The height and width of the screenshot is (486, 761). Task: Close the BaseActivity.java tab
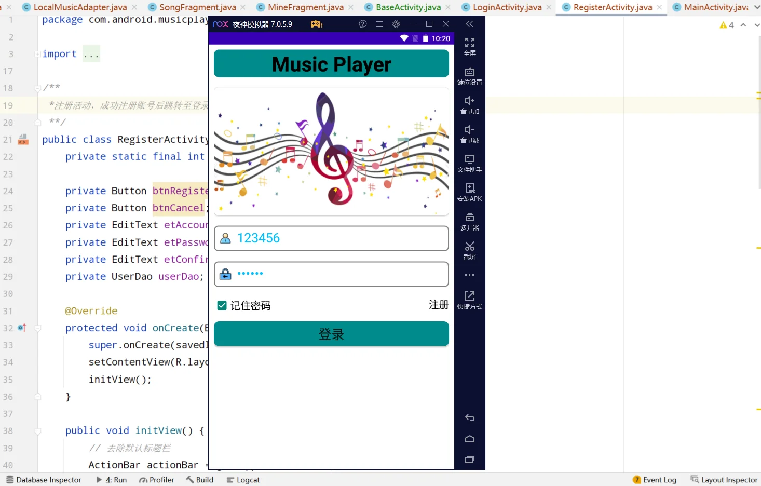pyautogui.click(x=448, y=7)
